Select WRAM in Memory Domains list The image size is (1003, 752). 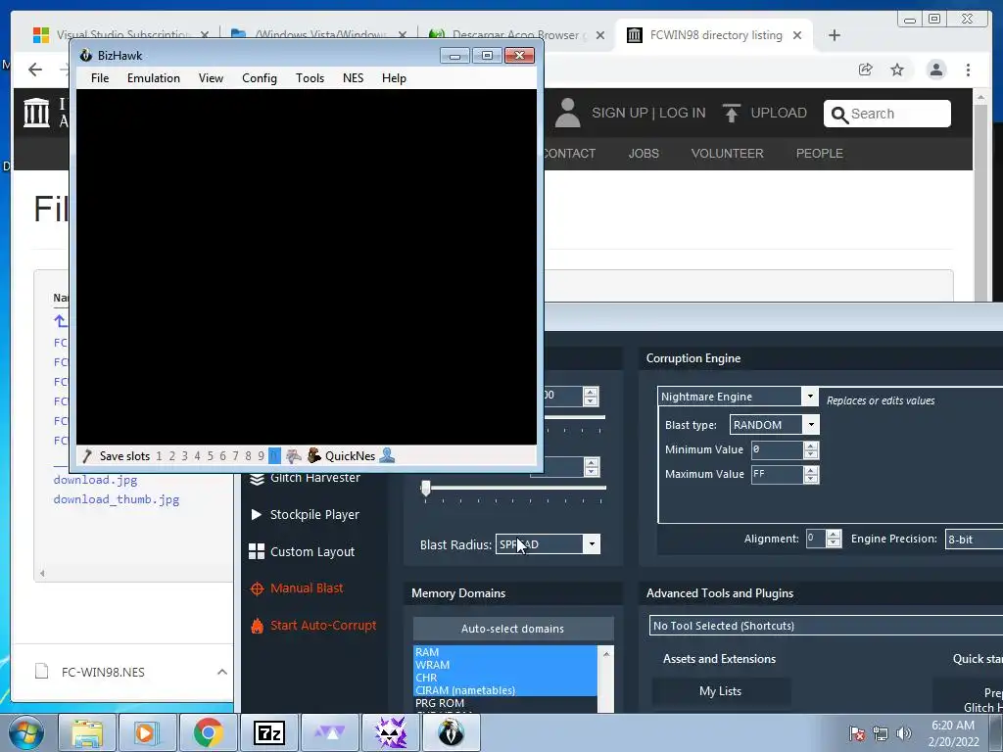[x=432, y=665]
